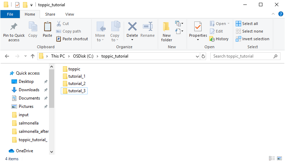Viewport: 285px width, 163px height.
Task: Click Select all in the ribbon
Action: tap(247, 24)
